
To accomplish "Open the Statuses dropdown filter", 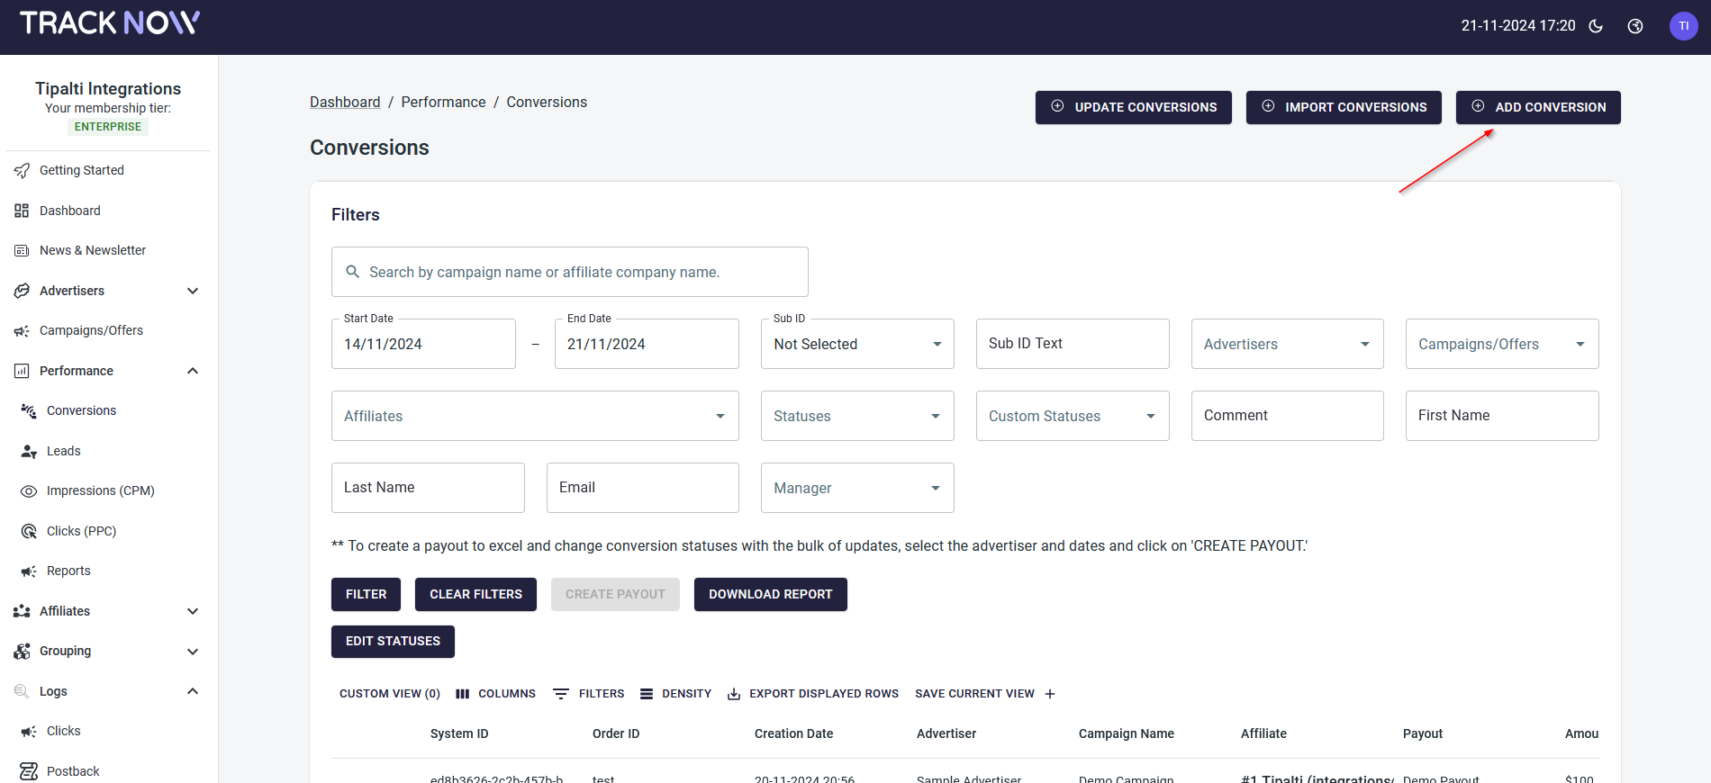I will click(856, 416).
